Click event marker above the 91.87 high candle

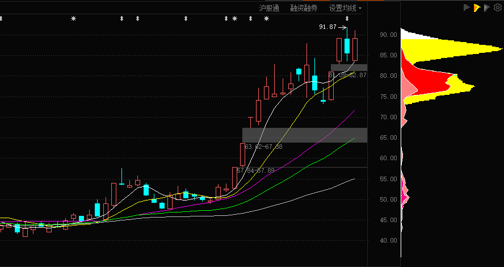click(347, 18)
